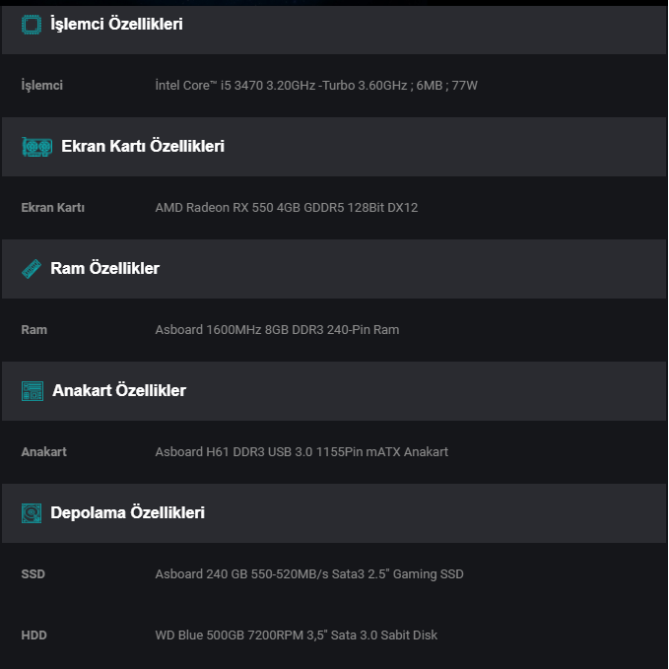Click the Intel Core i5 3470 specification text
Screen dimensions: 669x669
point(316,86)
